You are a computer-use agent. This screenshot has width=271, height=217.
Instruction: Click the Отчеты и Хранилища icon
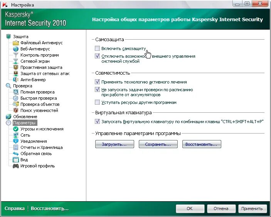pos(16,147)
